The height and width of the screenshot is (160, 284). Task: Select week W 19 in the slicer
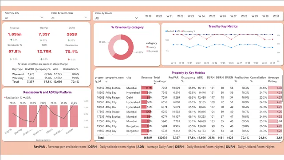click(x=148, y=16)
